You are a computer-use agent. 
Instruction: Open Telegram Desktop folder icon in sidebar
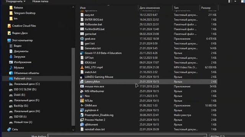[11, 13]
